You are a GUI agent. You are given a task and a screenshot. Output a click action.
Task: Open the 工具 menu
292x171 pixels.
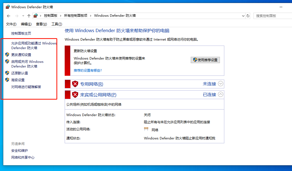tap(56, 24)
